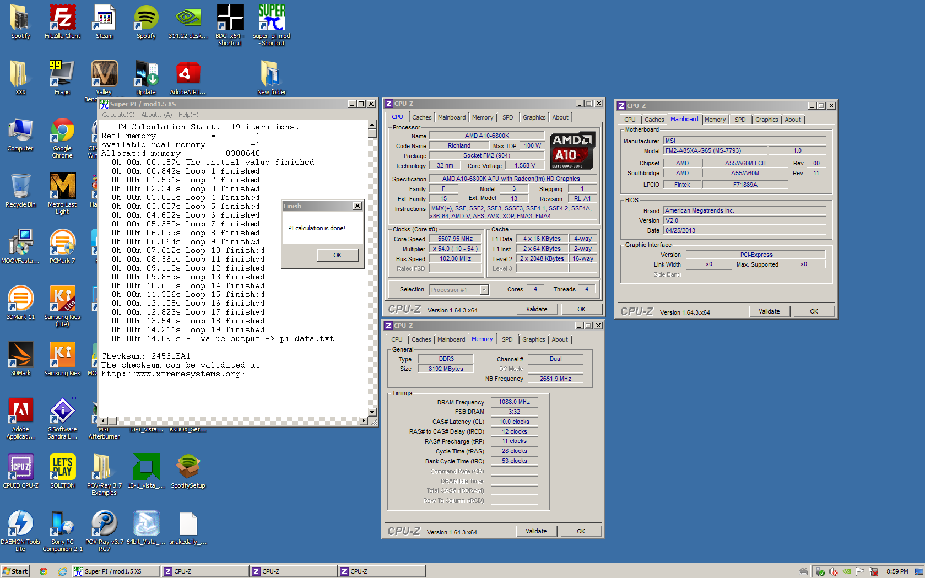This screenshot has height=578, width=925.
Task: Click the DRAM Frequency 1088.0 MHz field
Action: coord(514,402)
